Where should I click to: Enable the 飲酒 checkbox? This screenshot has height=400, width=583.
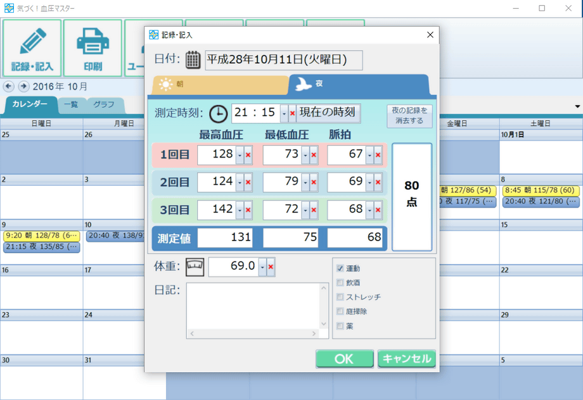[340, 283]
